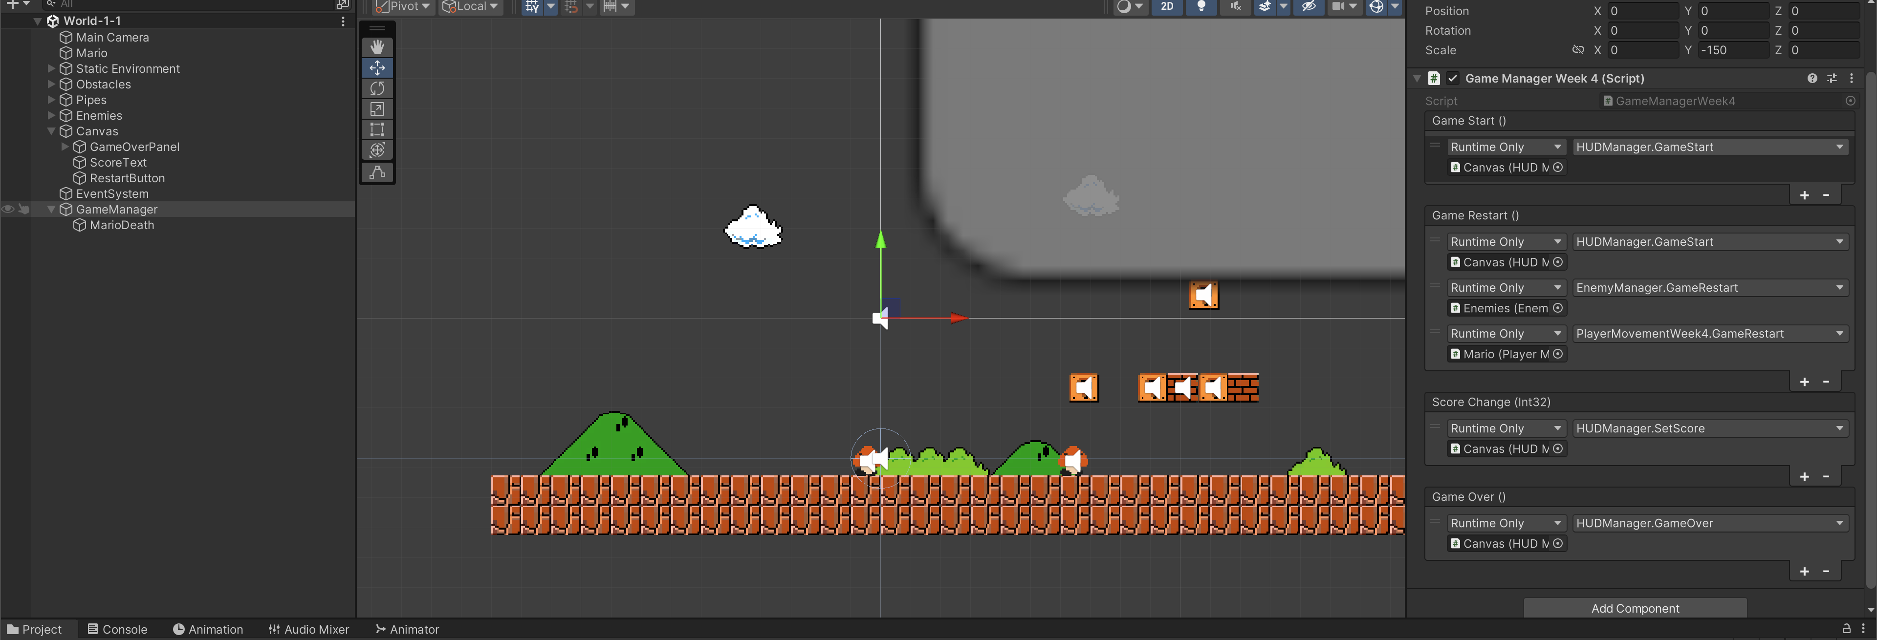
Task: Switch to the Animation tab
Action: click(208, 629)
